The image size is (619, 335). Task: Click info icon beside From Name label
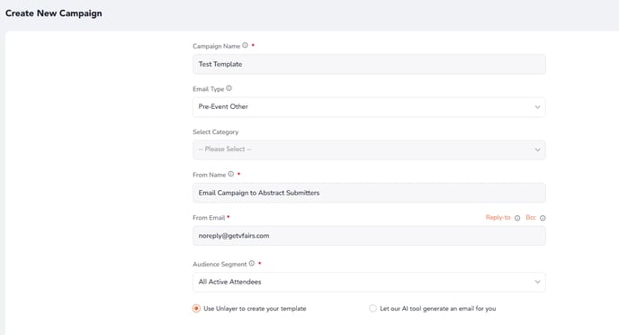point(231,174)
